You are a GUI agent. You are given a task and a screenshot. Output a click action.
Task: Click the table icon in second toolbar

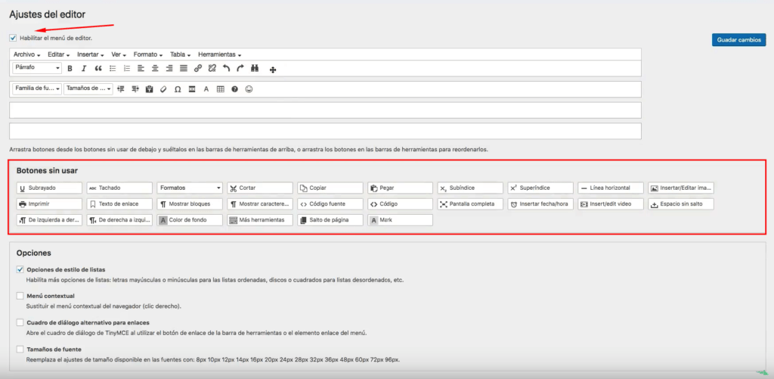pyautogui.click(x=221, y=89)
